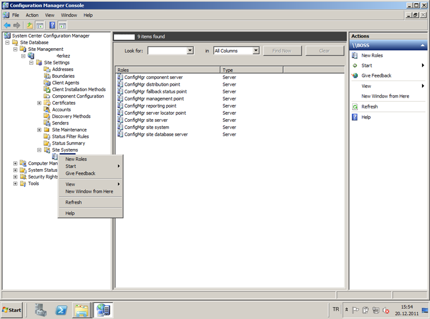Expand the Site Maintenance tree node

(x=39, y=130)
